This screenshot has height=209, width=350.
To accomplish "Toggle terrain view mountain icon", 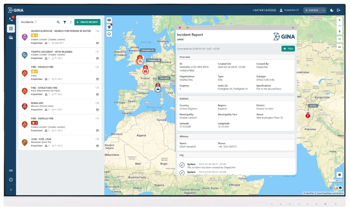I will coord(339,47).
